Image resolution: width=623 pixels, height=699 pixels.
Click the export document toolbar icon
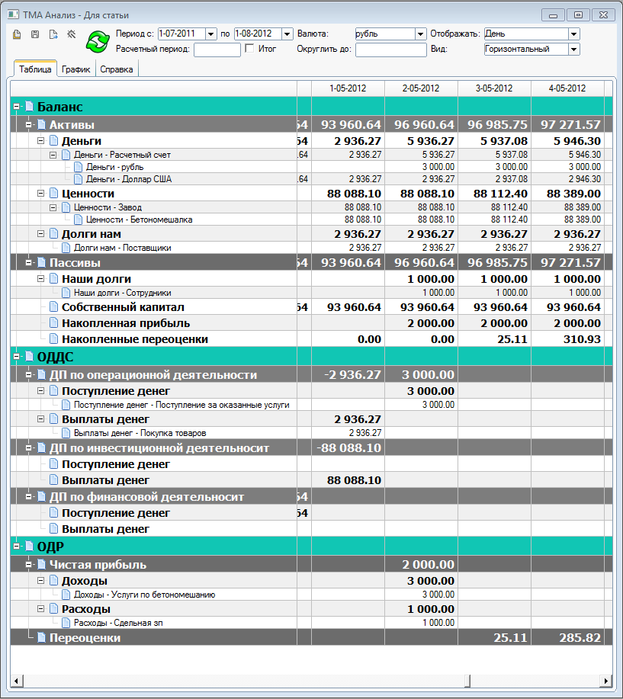click(53, 34)
